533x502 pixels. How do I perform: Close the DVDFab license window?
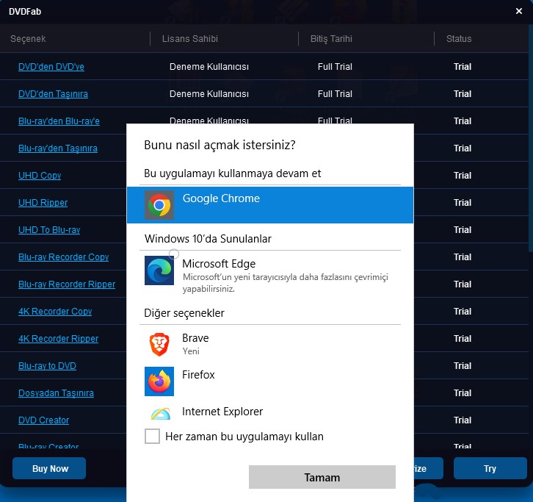tap(519, 11)
